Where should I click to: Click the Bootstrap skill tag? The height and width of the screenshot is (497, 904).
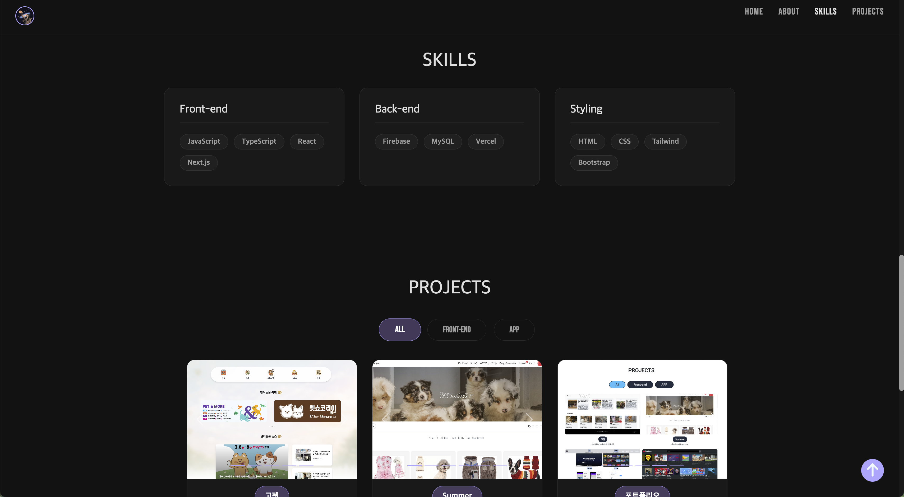click(x=594, y=163)
